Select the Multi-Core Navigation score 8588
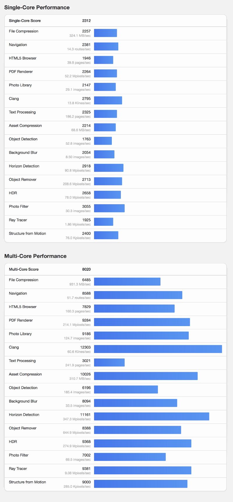The image size is (233, 502). click(x=87, y=293)
